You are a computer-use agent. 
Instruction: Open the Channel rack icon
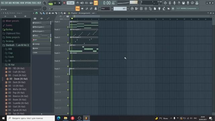point(141,9)
